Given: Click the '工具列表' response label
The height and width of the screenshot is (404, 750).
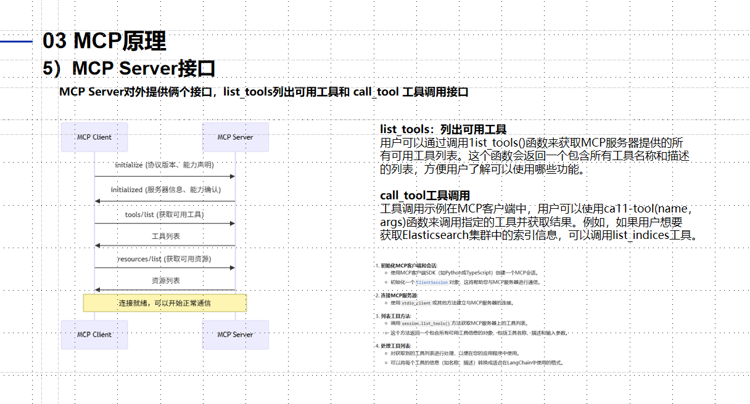Looking at the screenshot, I should click(x=166, y=236).
